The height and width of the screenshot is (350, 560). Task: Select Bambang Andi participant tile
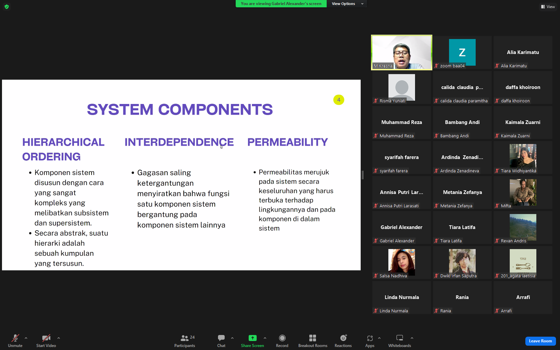click(462, 123)
